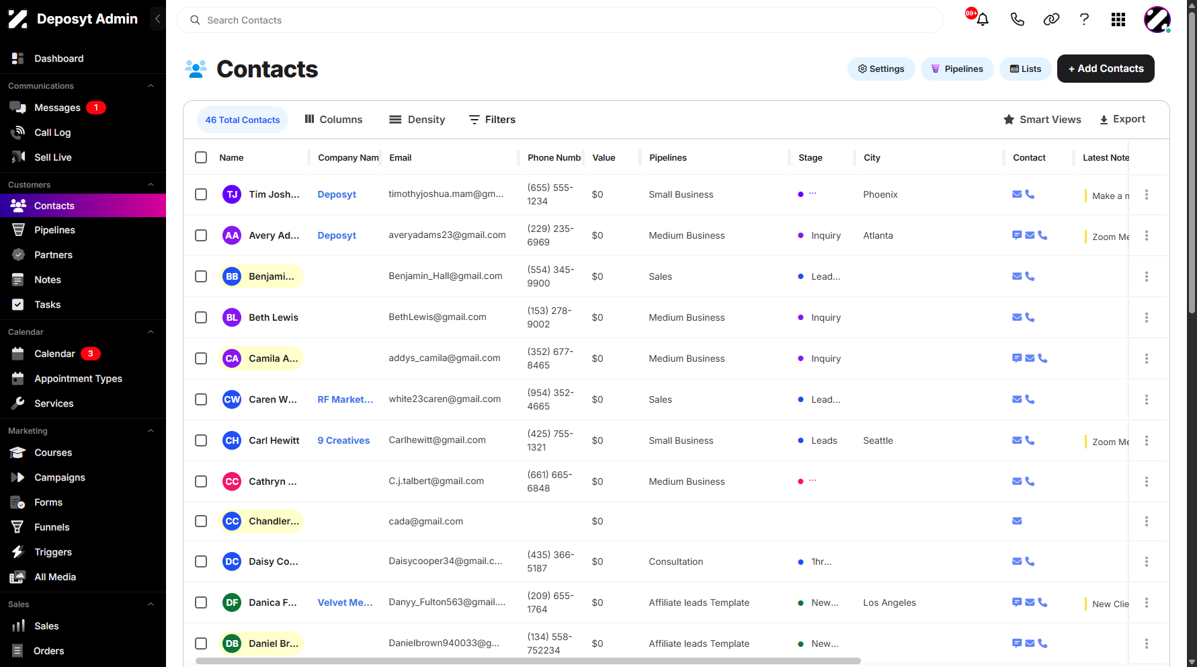Open the 9 Creatives company link

(x=343, y=440)
